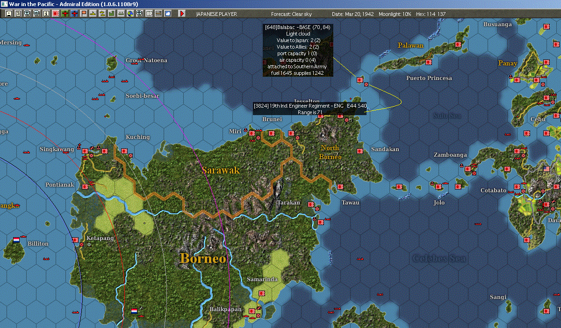Click the 'Busuanga' island label

[497, 24]
